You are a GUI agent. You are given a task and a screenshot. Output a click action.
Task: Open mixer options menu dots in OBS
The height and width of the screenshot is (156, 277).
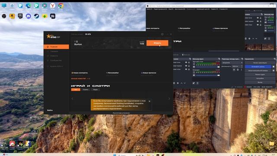click(197, 83)
